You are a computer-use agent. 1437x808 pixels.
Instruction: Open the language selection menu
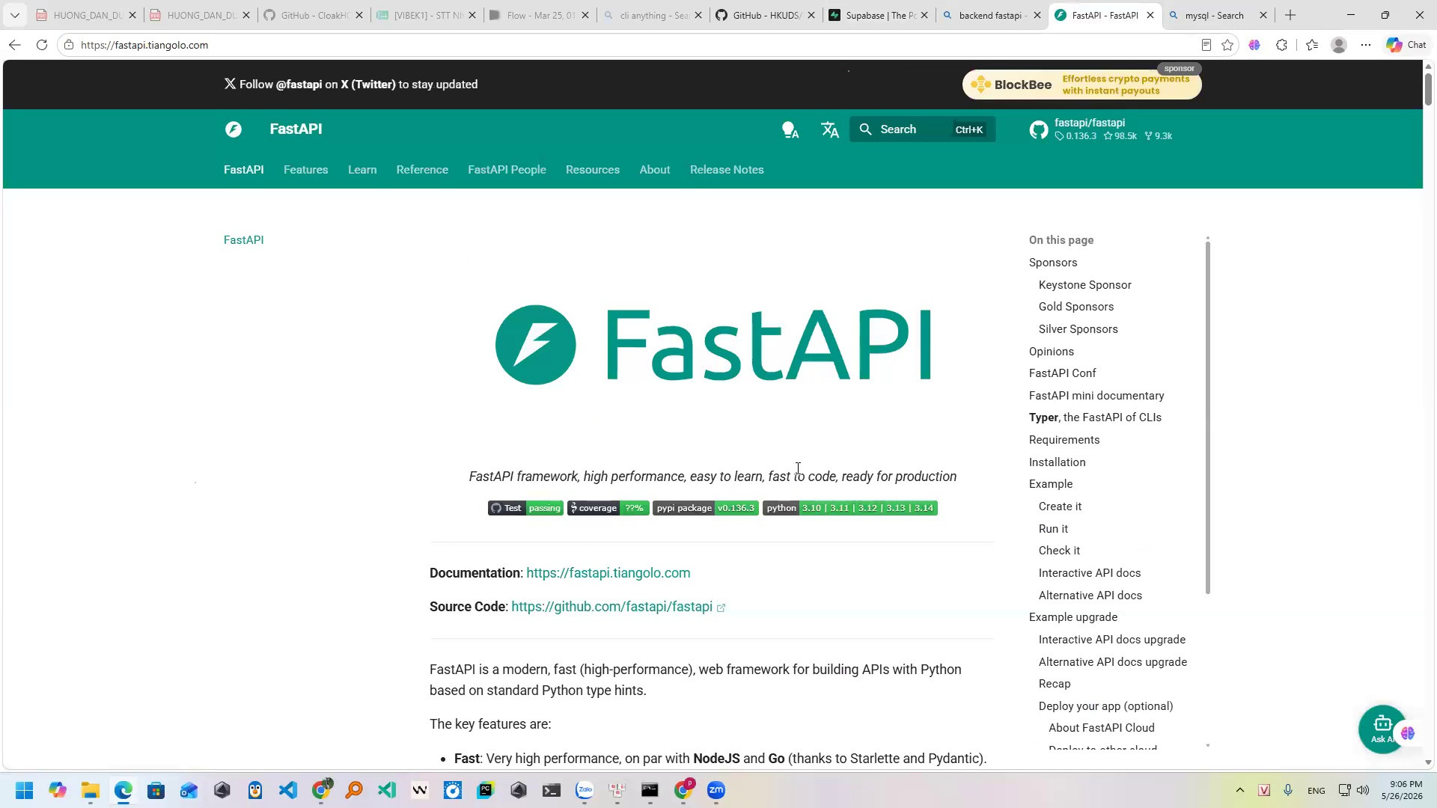[x=829, y=129]
